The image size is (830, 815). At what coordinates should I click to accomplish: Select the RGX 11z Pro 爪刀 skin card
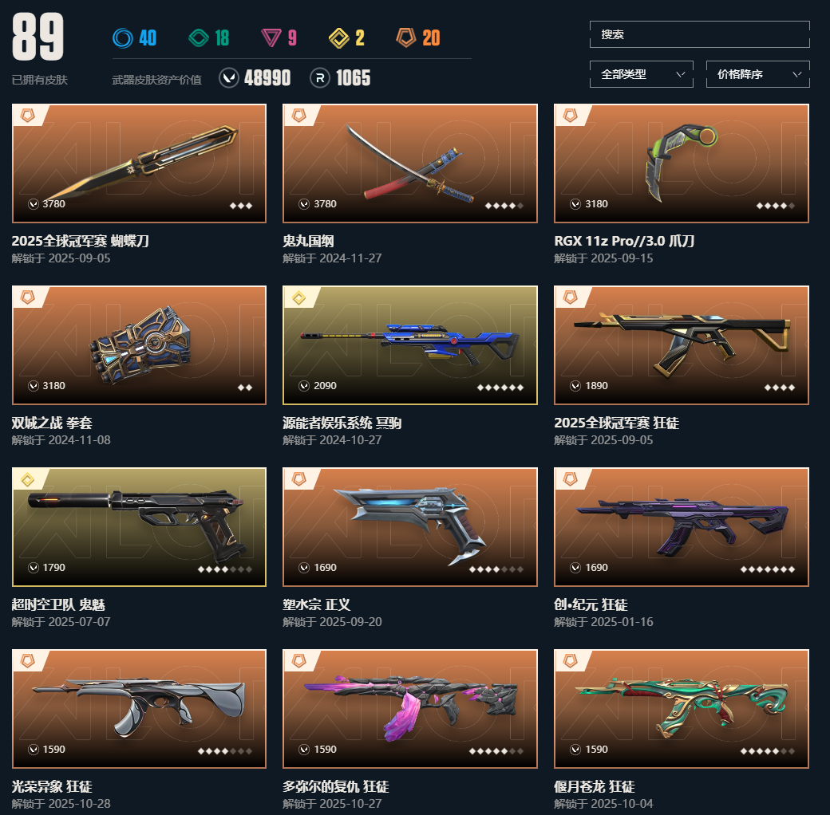pos(682,163)
